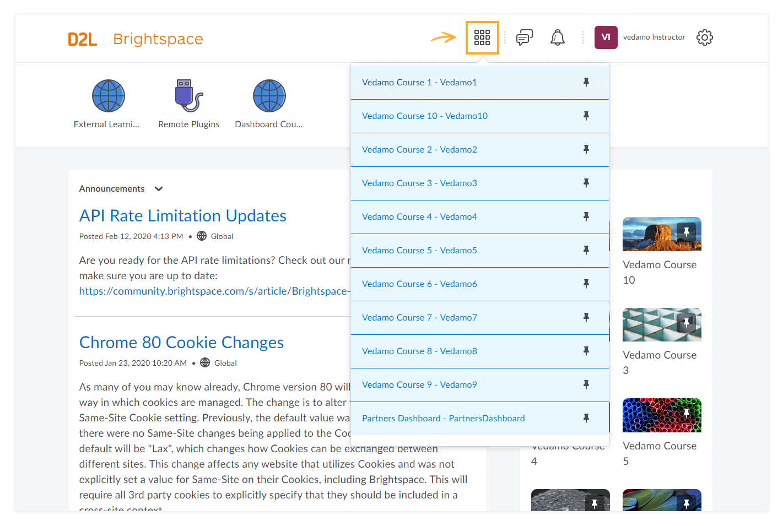The width and height of the screenshot is (783, 526).
Task: Click pin on Vedamo Course 5 tile
Action: tap(687, 413)
